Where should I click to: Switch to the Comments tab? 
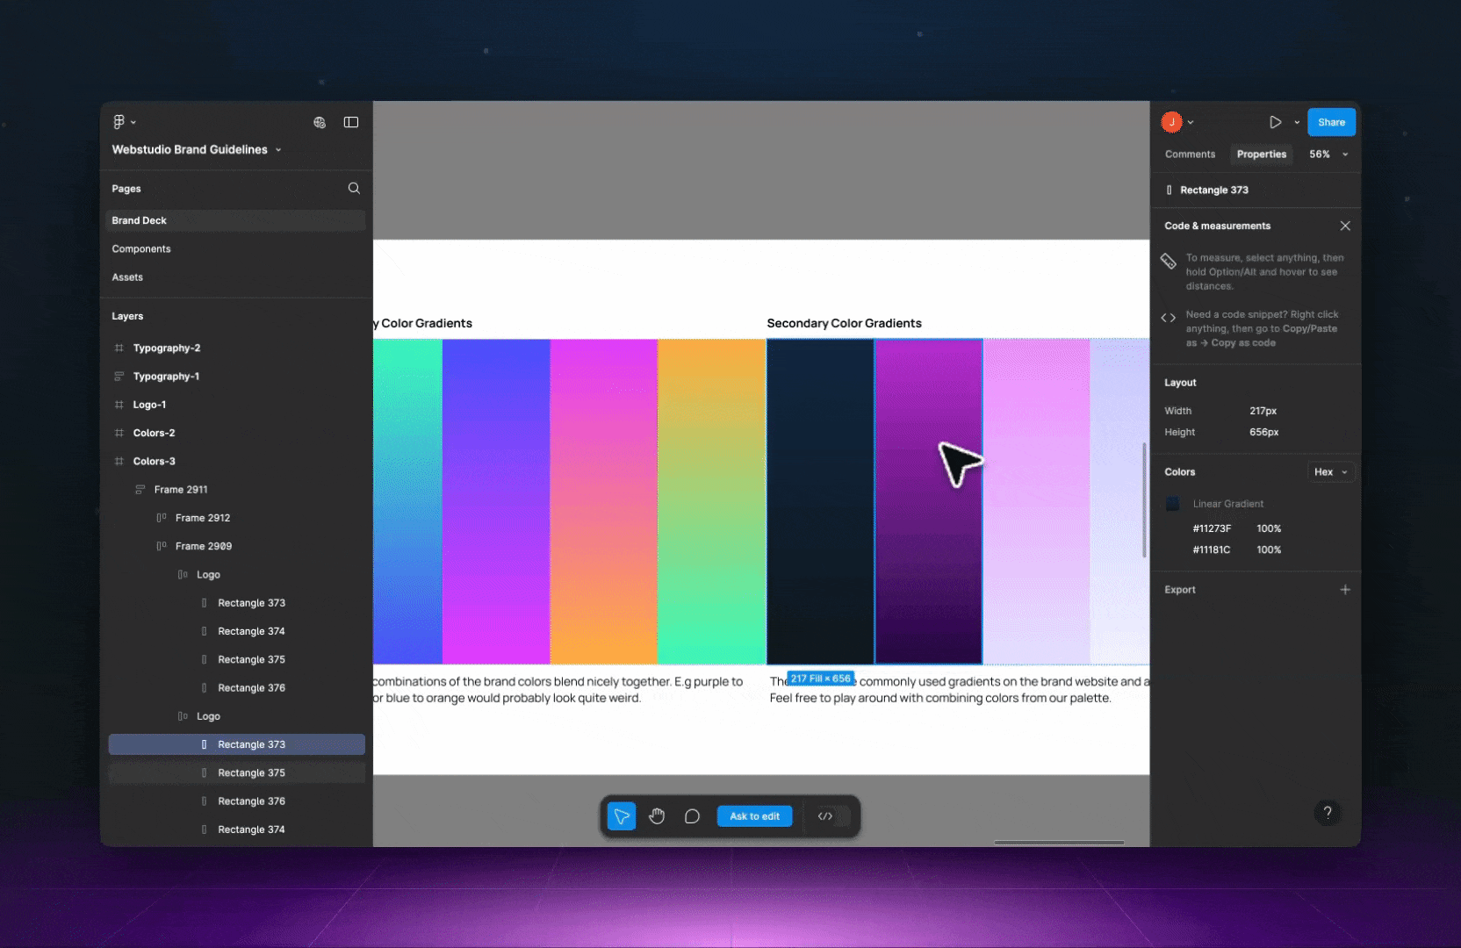1190,154
